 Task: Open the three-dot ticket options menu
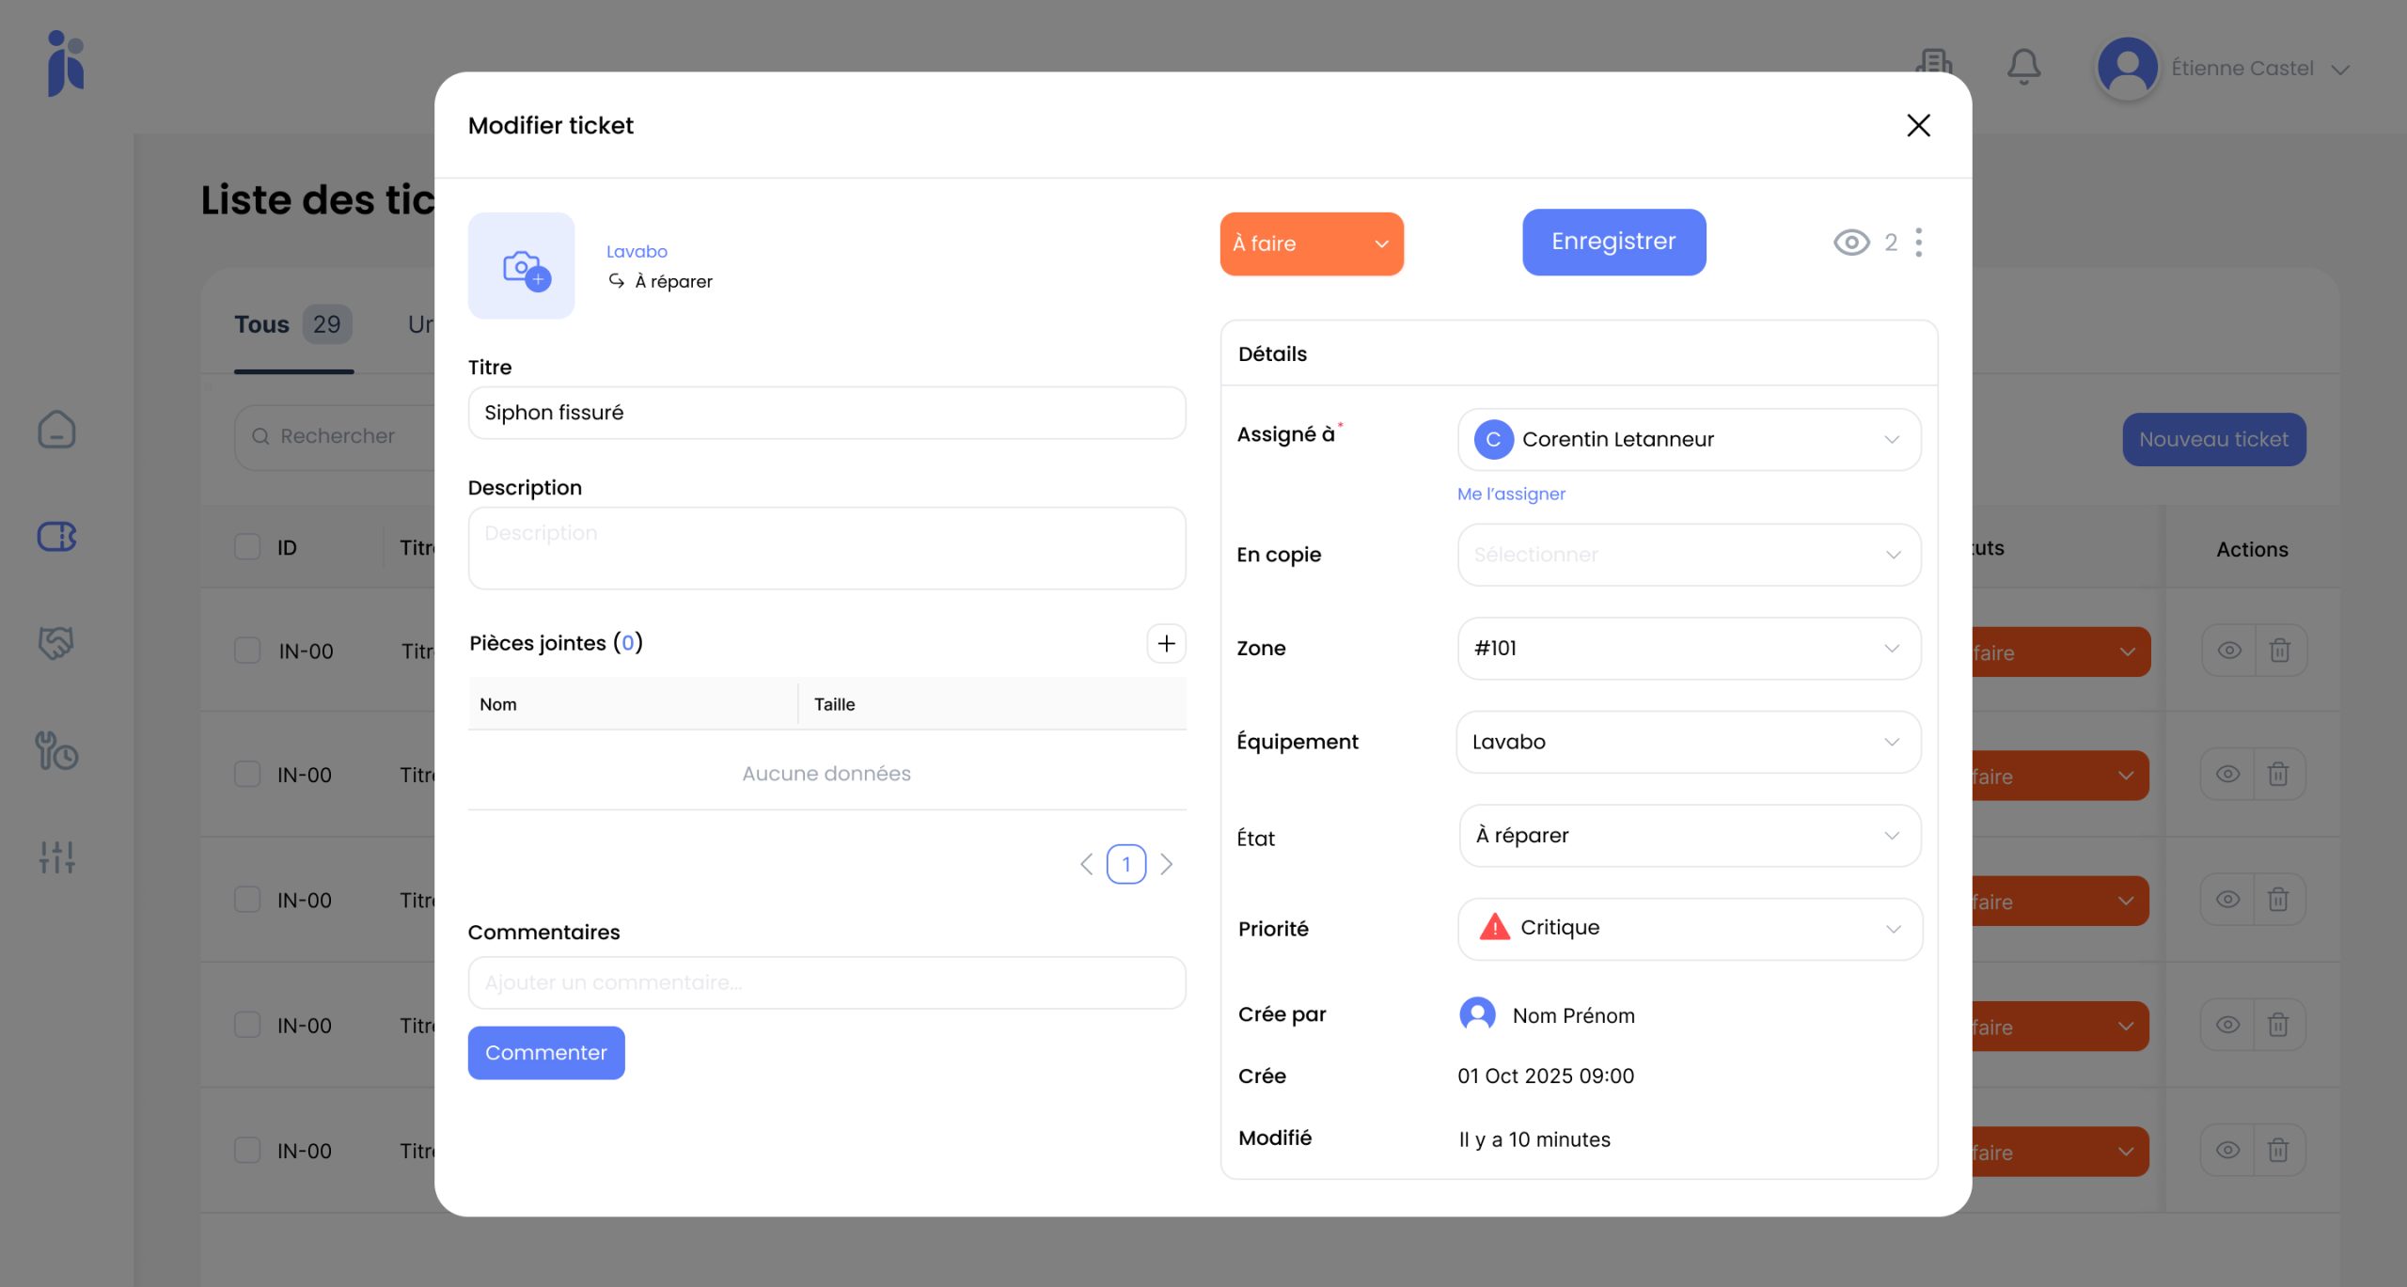(1919, 243)
